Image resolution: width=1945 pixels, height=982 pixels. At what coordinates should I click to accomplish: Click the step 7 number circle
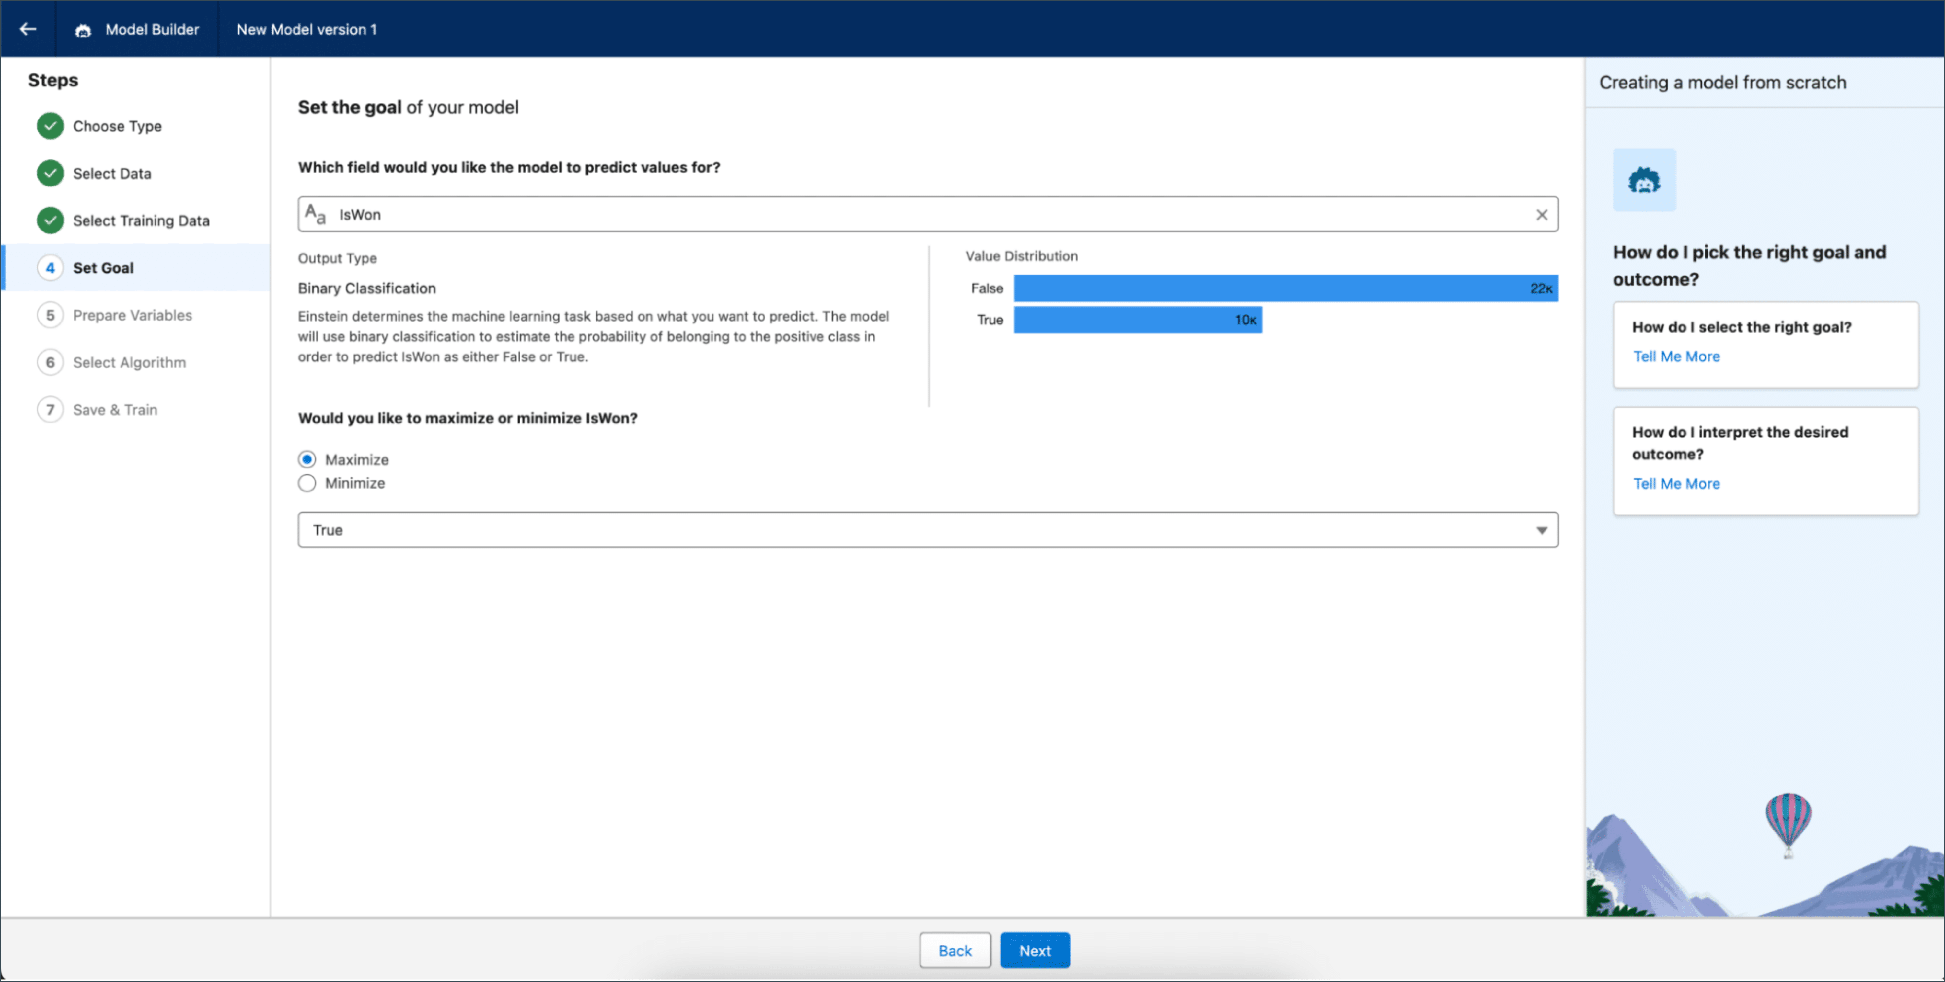coord(50,410)
